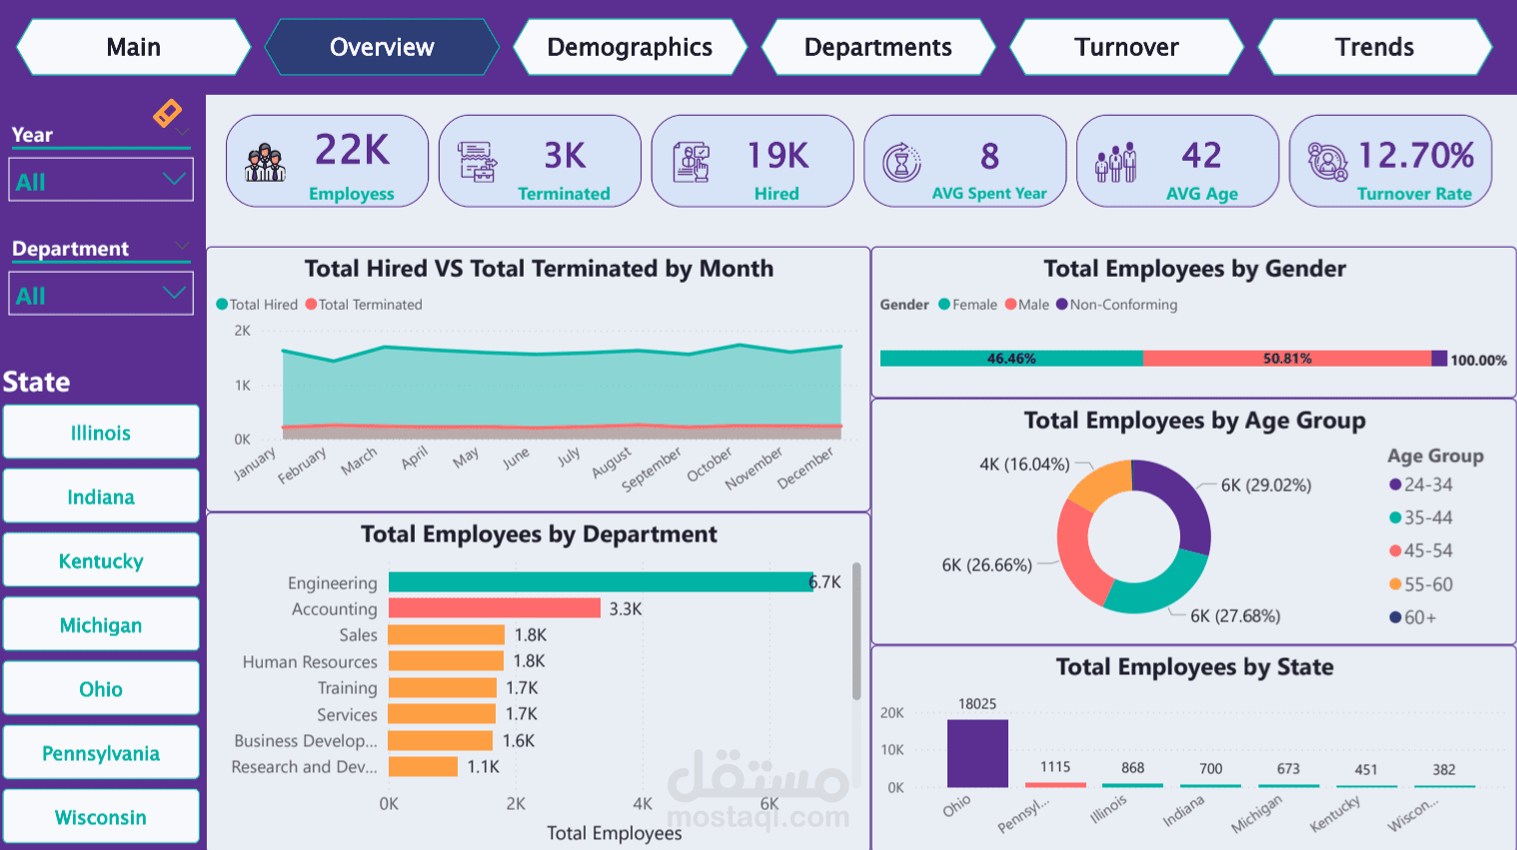The height and width of the screenshot is (850, 1517).
Task: Filter the dashboard by Ohio
Action: click(101, 688)
